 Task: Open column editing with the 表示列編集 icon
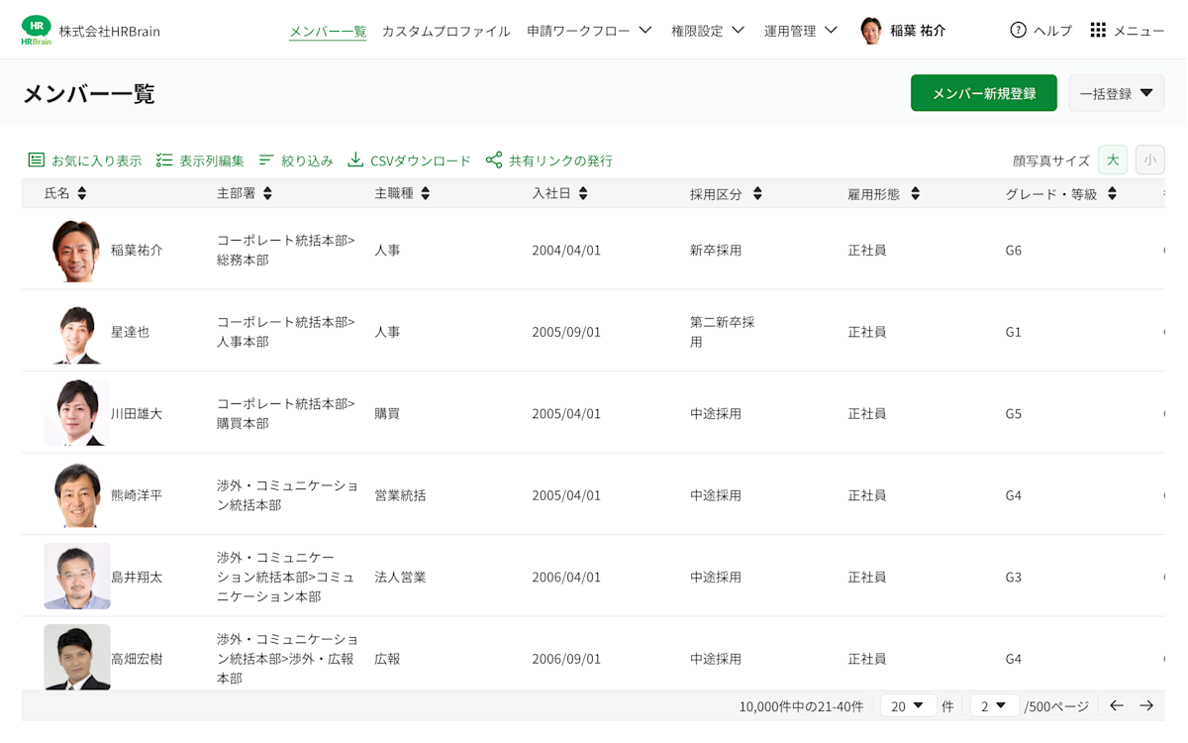pyautogui.click(x=164, y=159)
